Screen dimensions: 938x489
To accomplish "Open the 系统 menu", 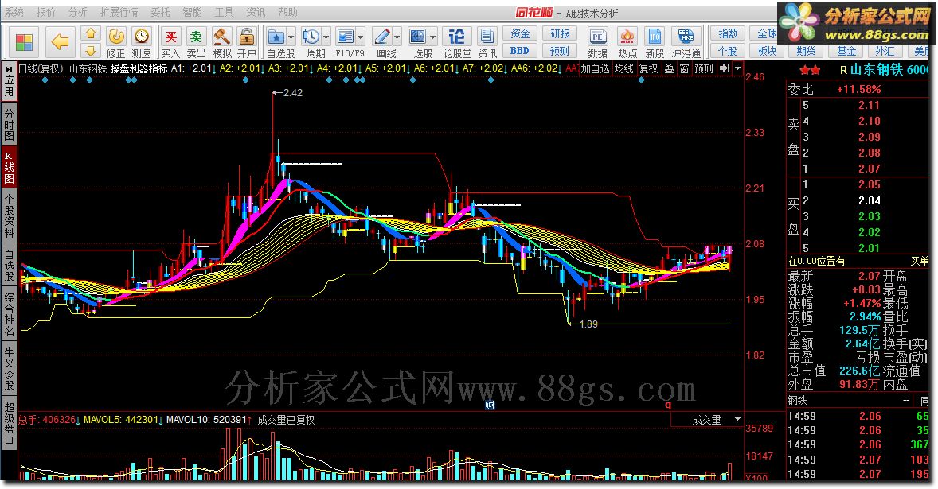I will (14, 12).
